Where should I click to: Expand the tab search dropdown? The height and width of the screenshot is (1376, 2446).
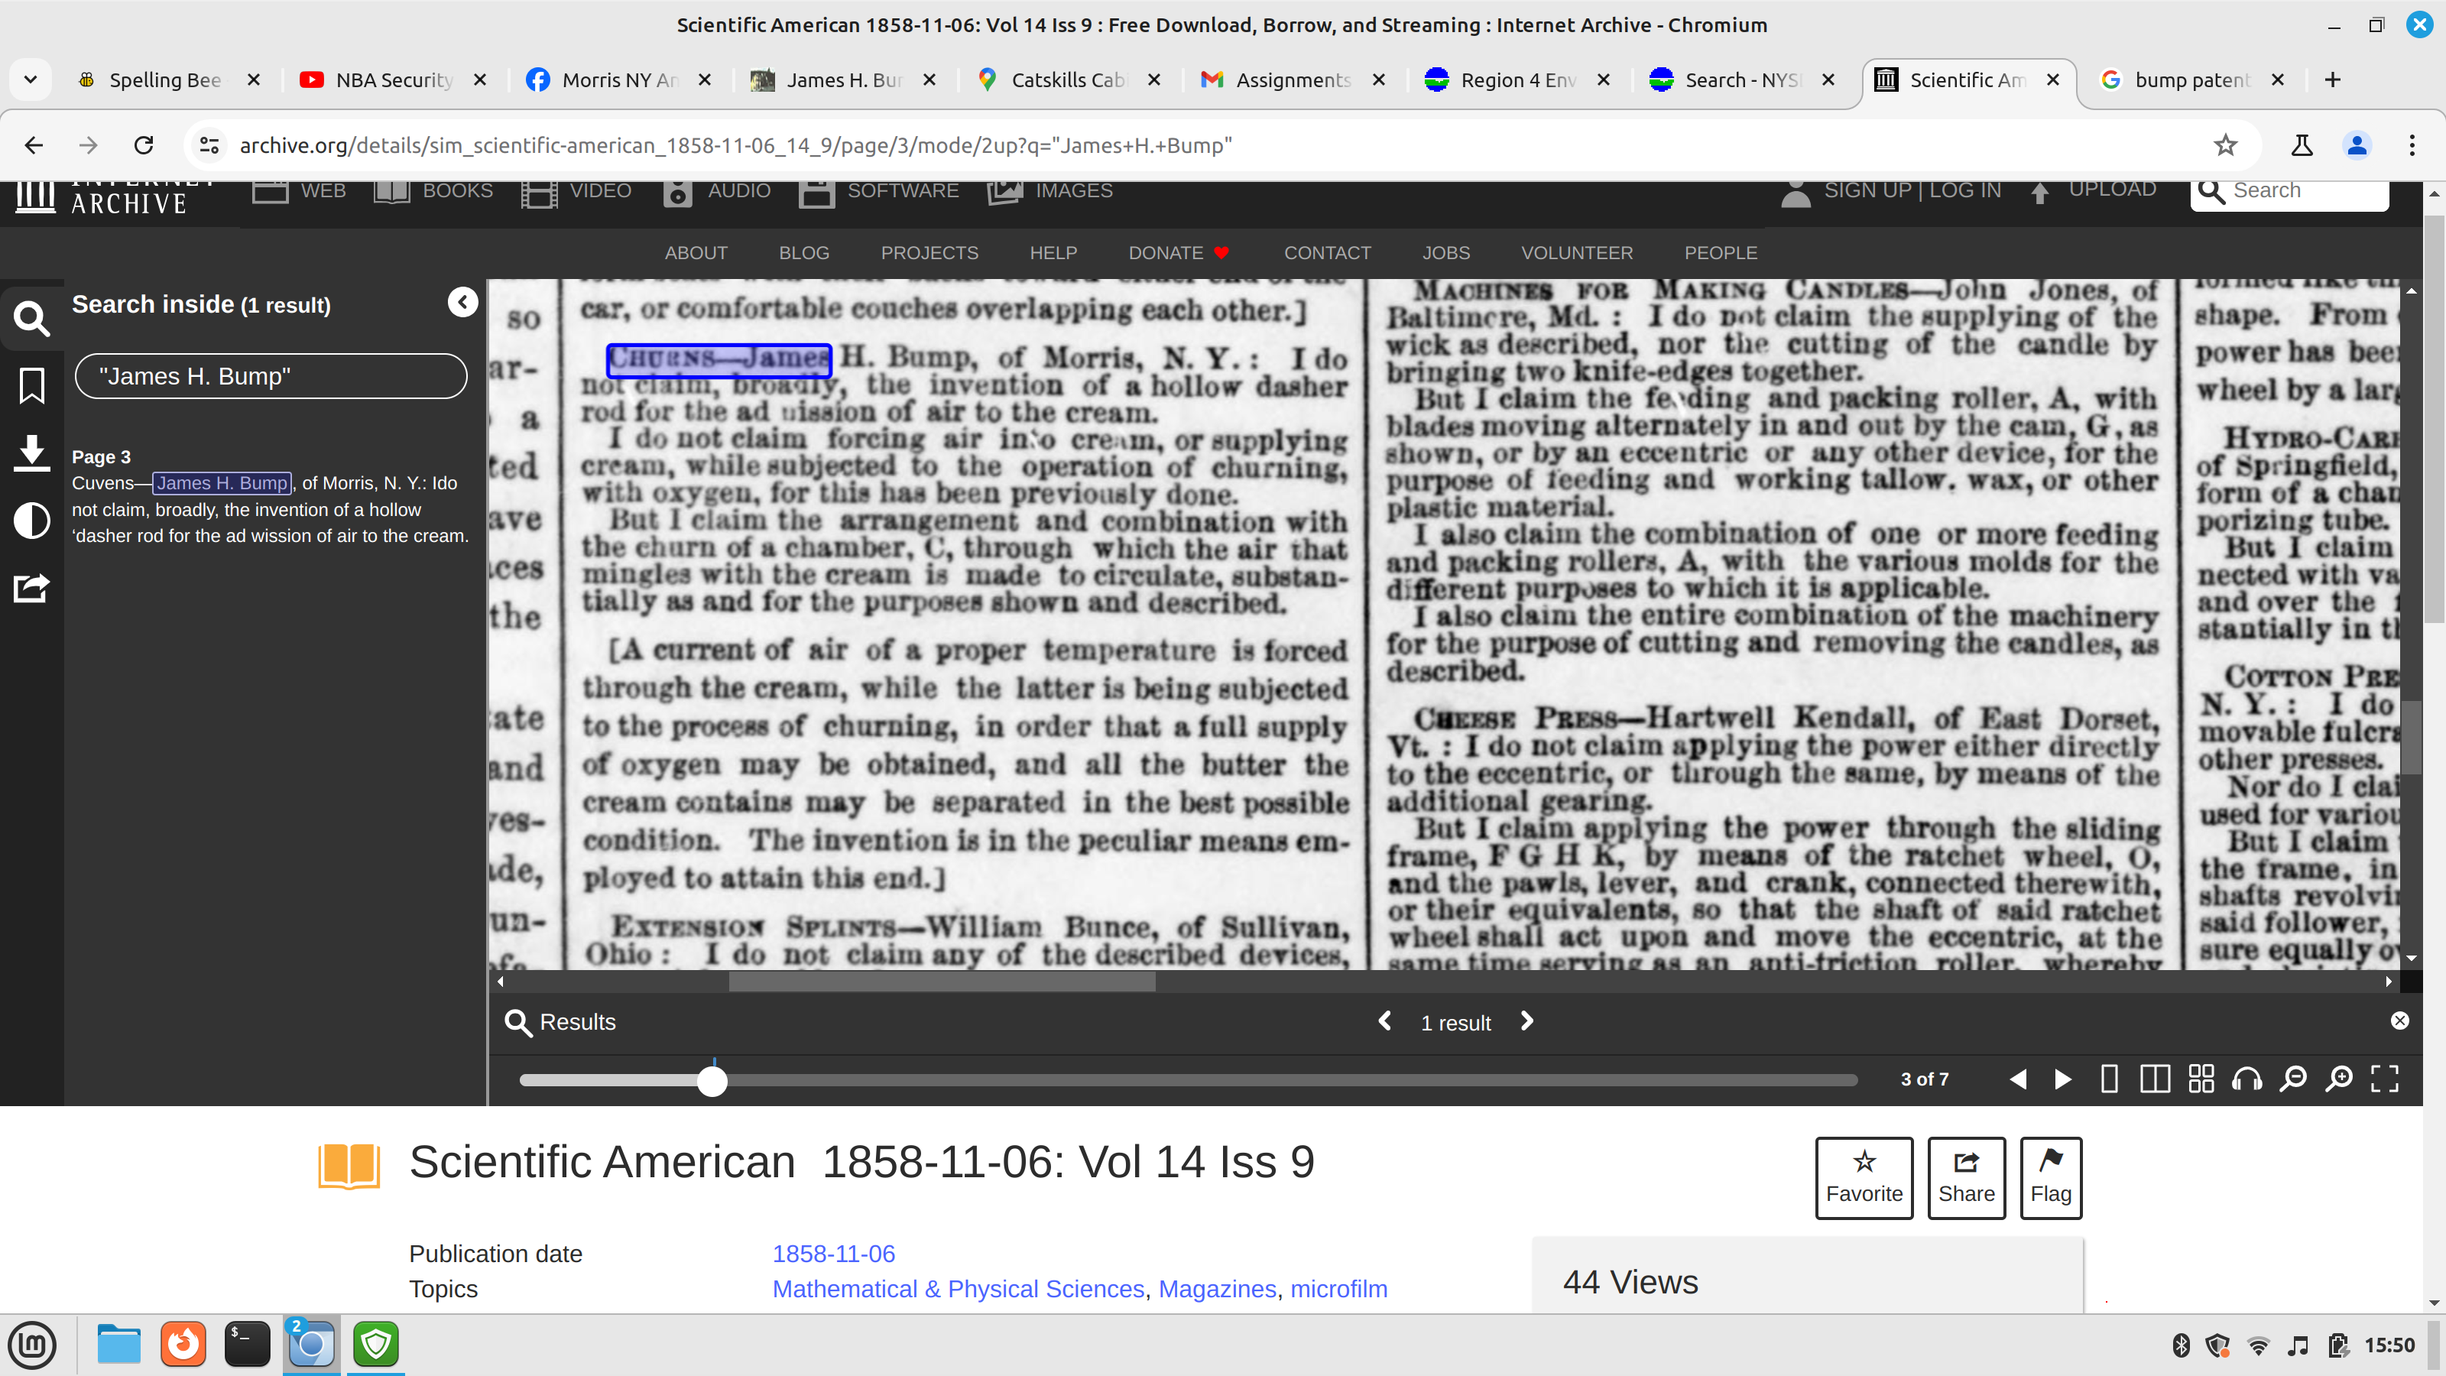pos(31,80)
